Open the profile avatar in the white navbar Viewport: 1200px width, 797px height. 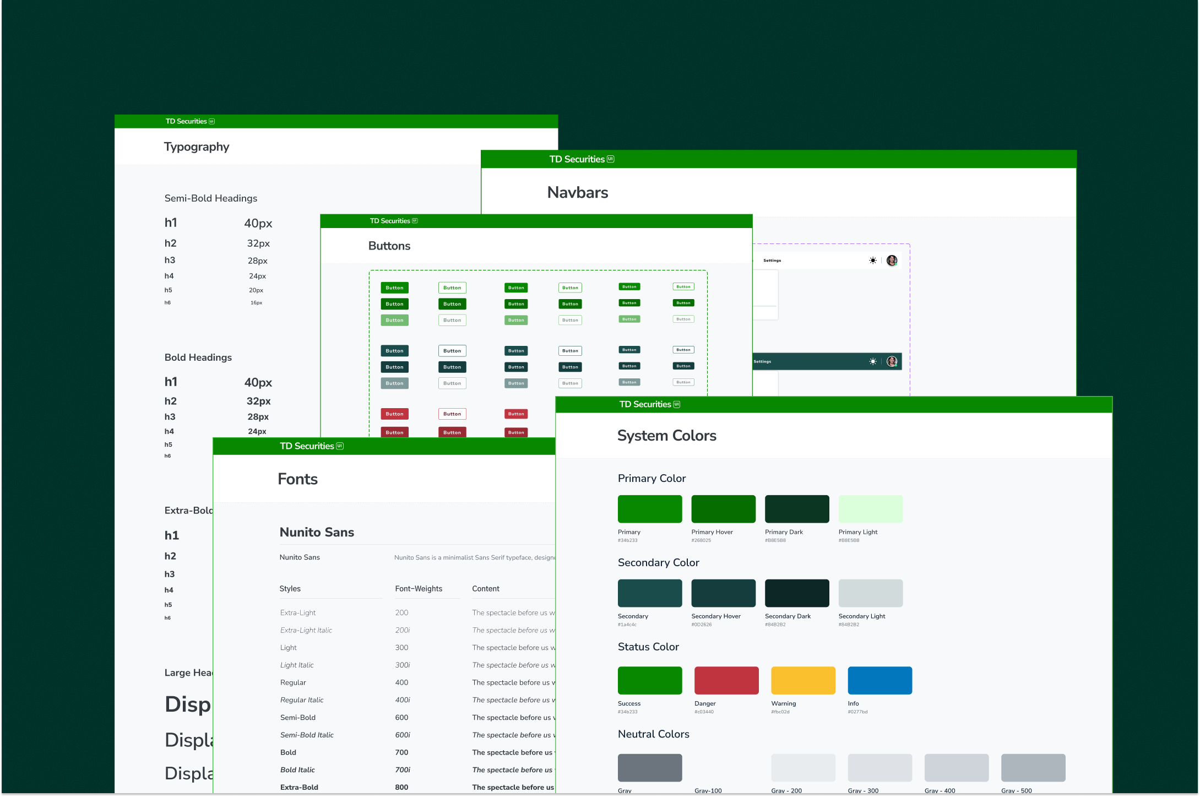pos(892,261)
